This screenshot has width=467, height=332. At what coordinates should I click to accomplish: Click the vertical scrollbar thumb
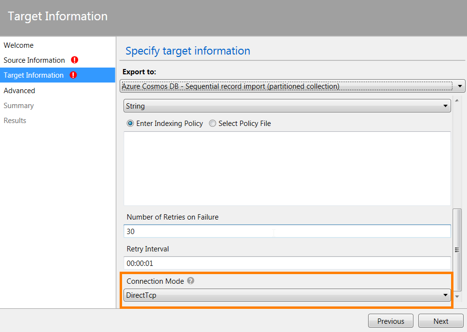(457, 249)
